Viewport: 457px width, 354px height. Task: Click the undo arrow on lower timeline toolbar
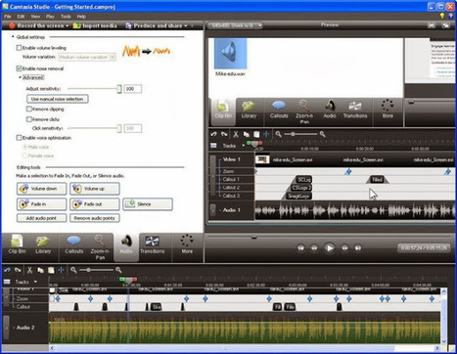point(7,270)
